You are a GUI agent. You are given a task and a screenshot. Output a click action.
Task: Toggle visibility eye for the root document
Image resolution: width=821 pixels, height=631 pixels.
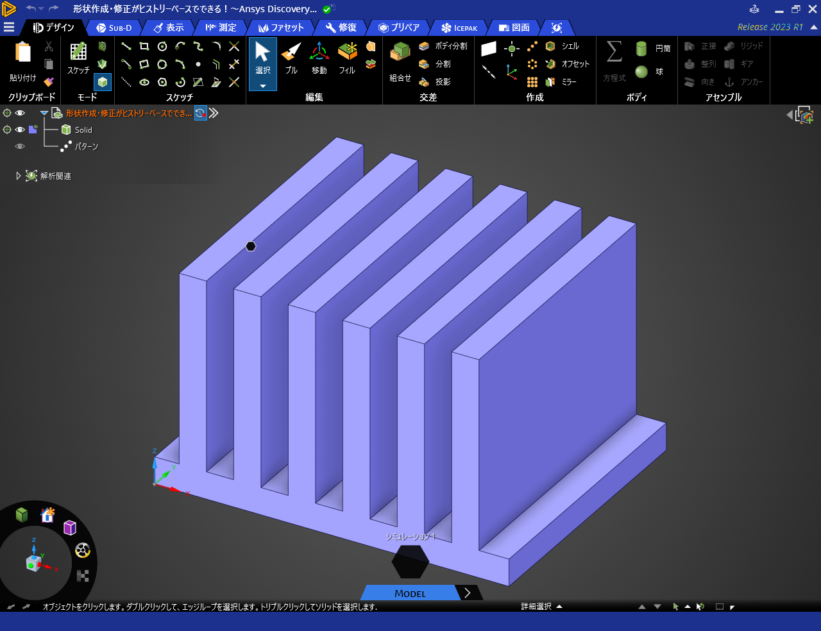point(20,113)
